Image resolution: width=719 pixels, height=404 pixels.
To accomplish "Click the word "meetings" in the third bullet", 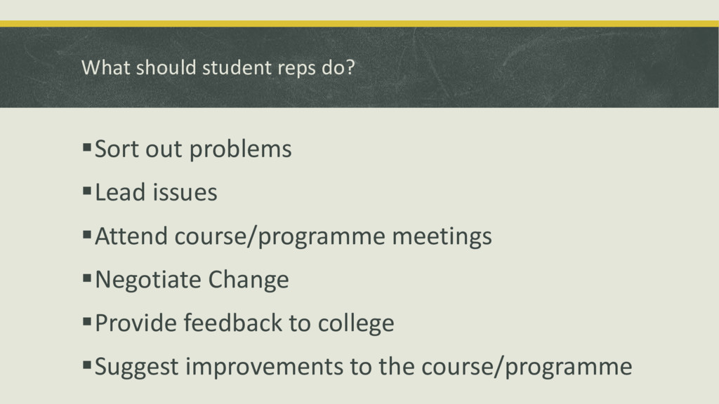I will pyautogui.click(x=442, y=237).
